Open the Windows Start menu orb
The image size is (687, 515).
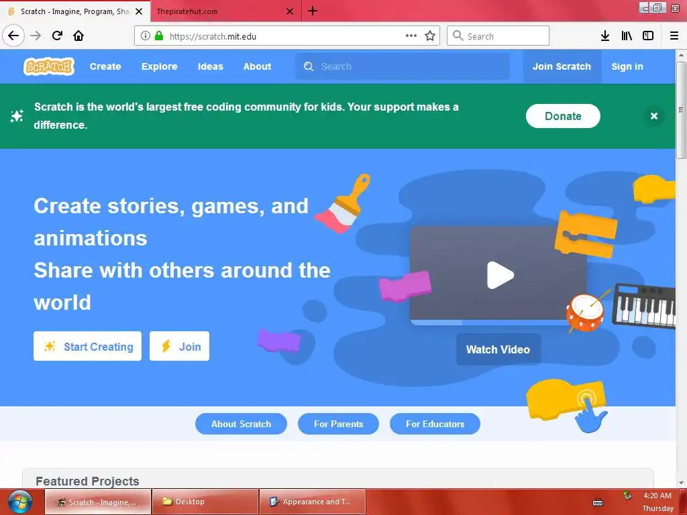click(x=19, y=502)
